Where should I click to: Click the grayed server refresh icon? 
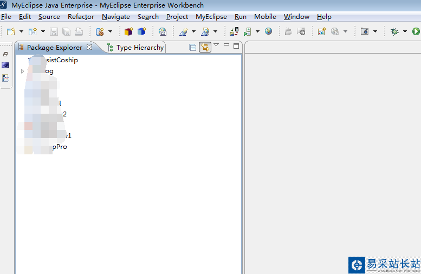(301, 31)
